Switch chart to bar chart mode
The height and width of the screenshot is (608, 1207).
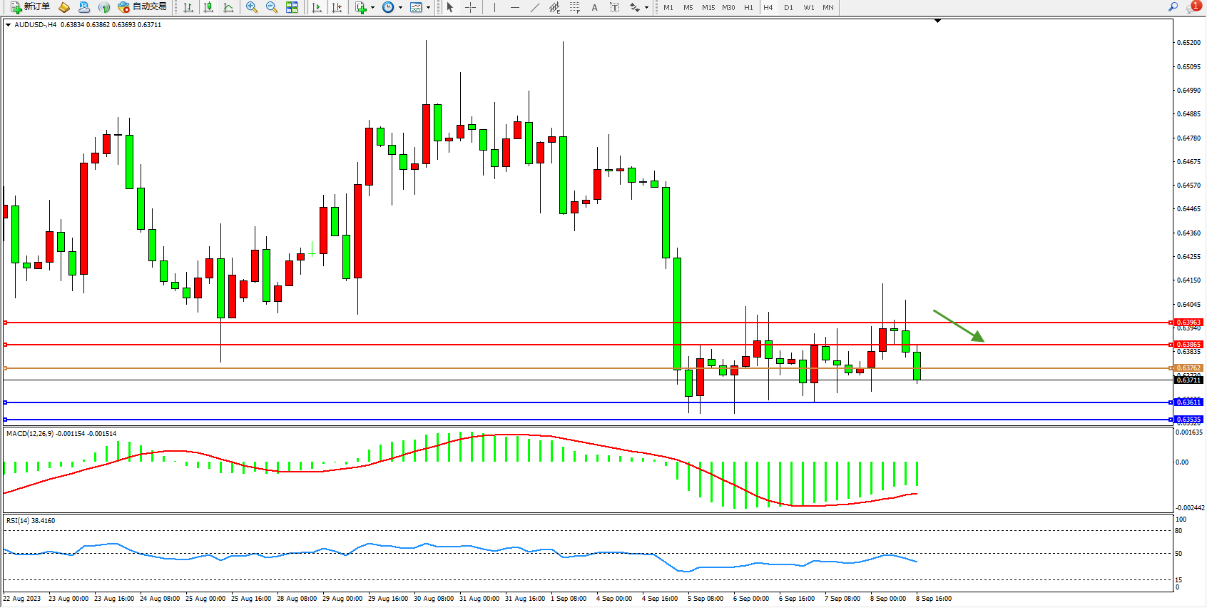(188, 7)
